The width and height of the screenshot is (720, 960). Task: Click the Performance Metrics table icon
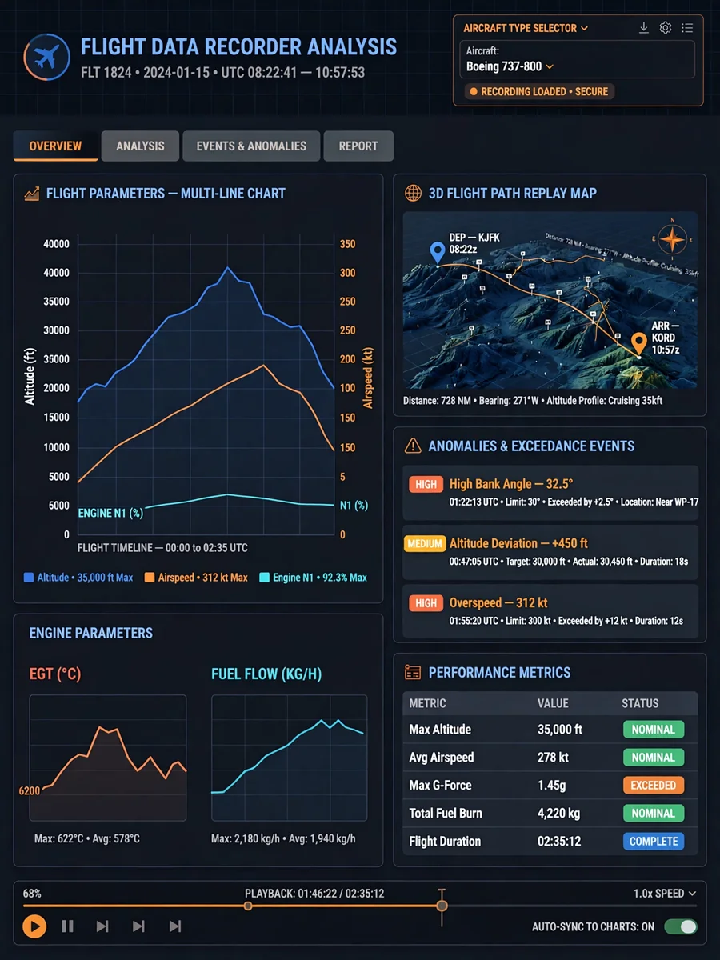[413, 672]
